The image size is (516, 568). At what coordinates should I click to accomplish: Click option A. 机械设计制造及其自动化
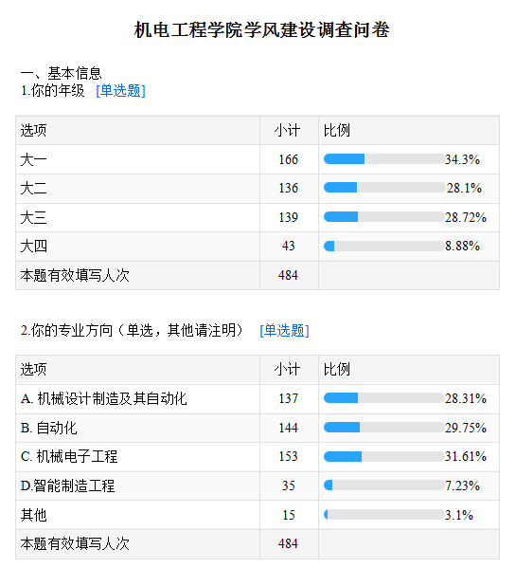pyautogui.click(x=104, y=399)
